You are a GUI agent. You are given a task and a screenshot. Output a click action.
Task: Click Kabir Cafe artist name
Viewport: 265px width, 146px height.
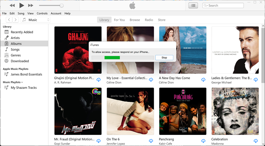click(166, 144)
